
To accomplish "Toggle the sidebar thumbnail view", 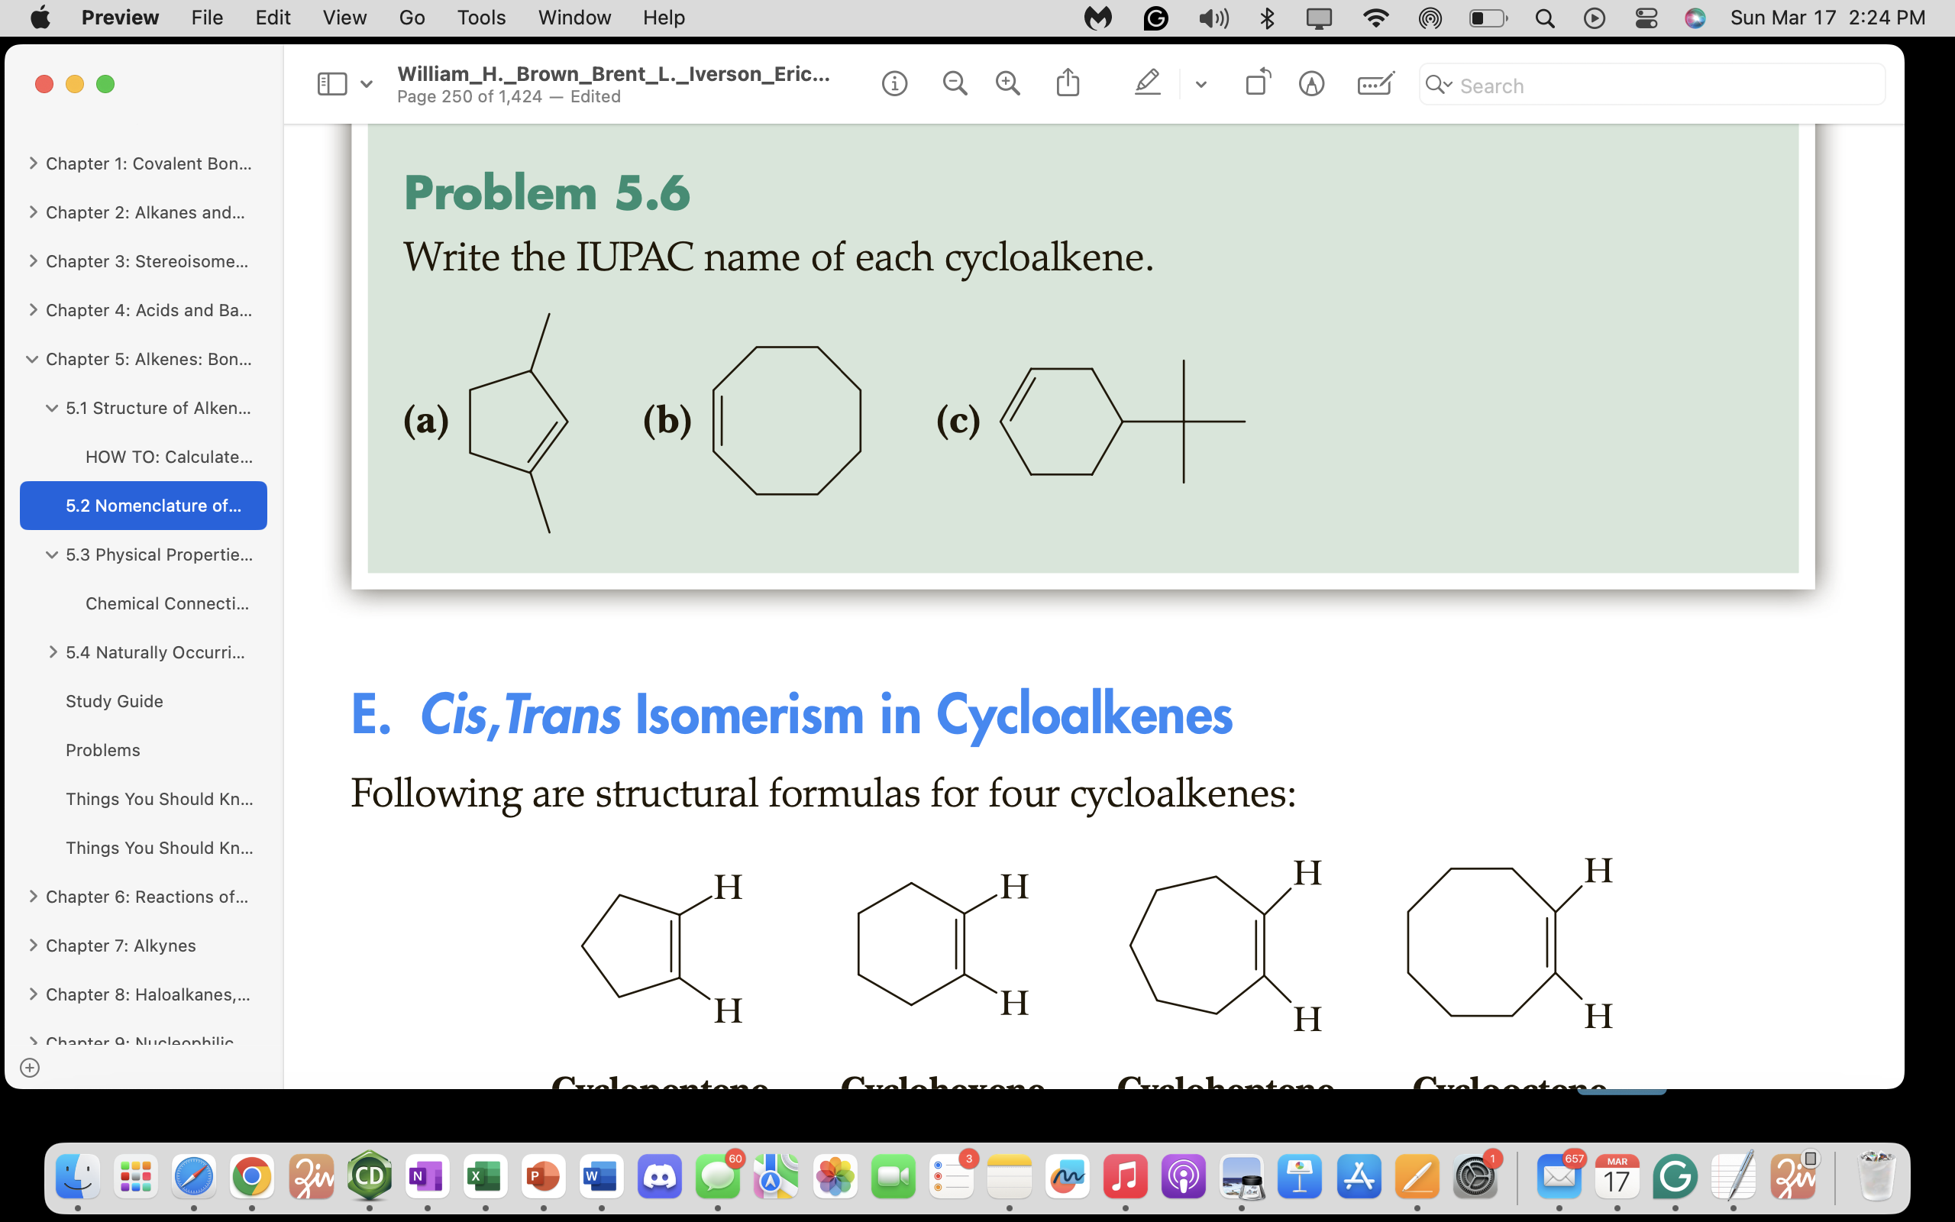I will tap(334, 83).
